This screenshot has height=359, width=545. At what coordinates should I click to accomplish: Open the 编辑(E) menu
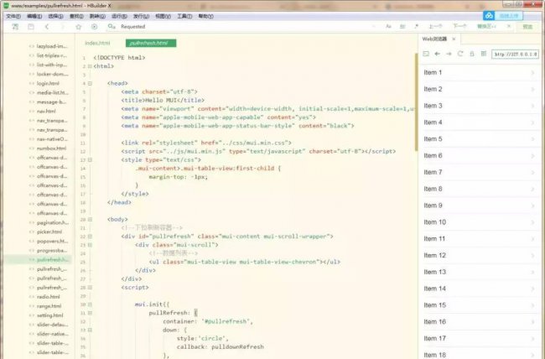34,16
